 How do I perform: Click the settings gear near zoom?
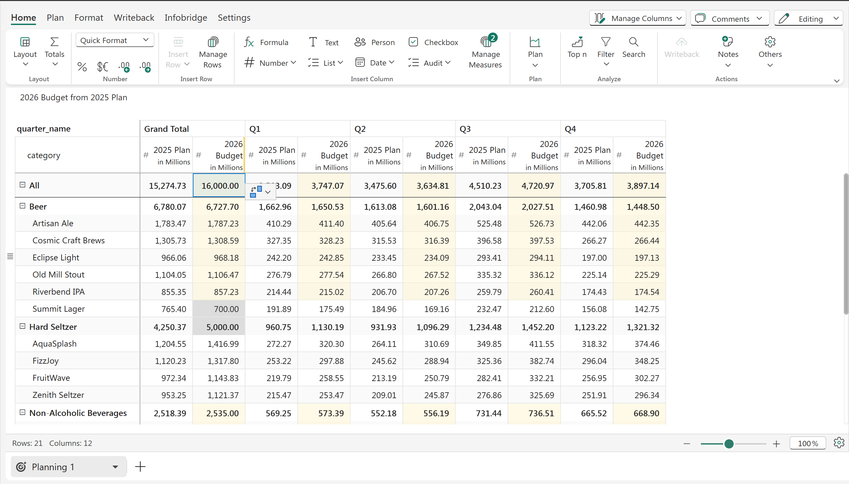click(839, 443)
